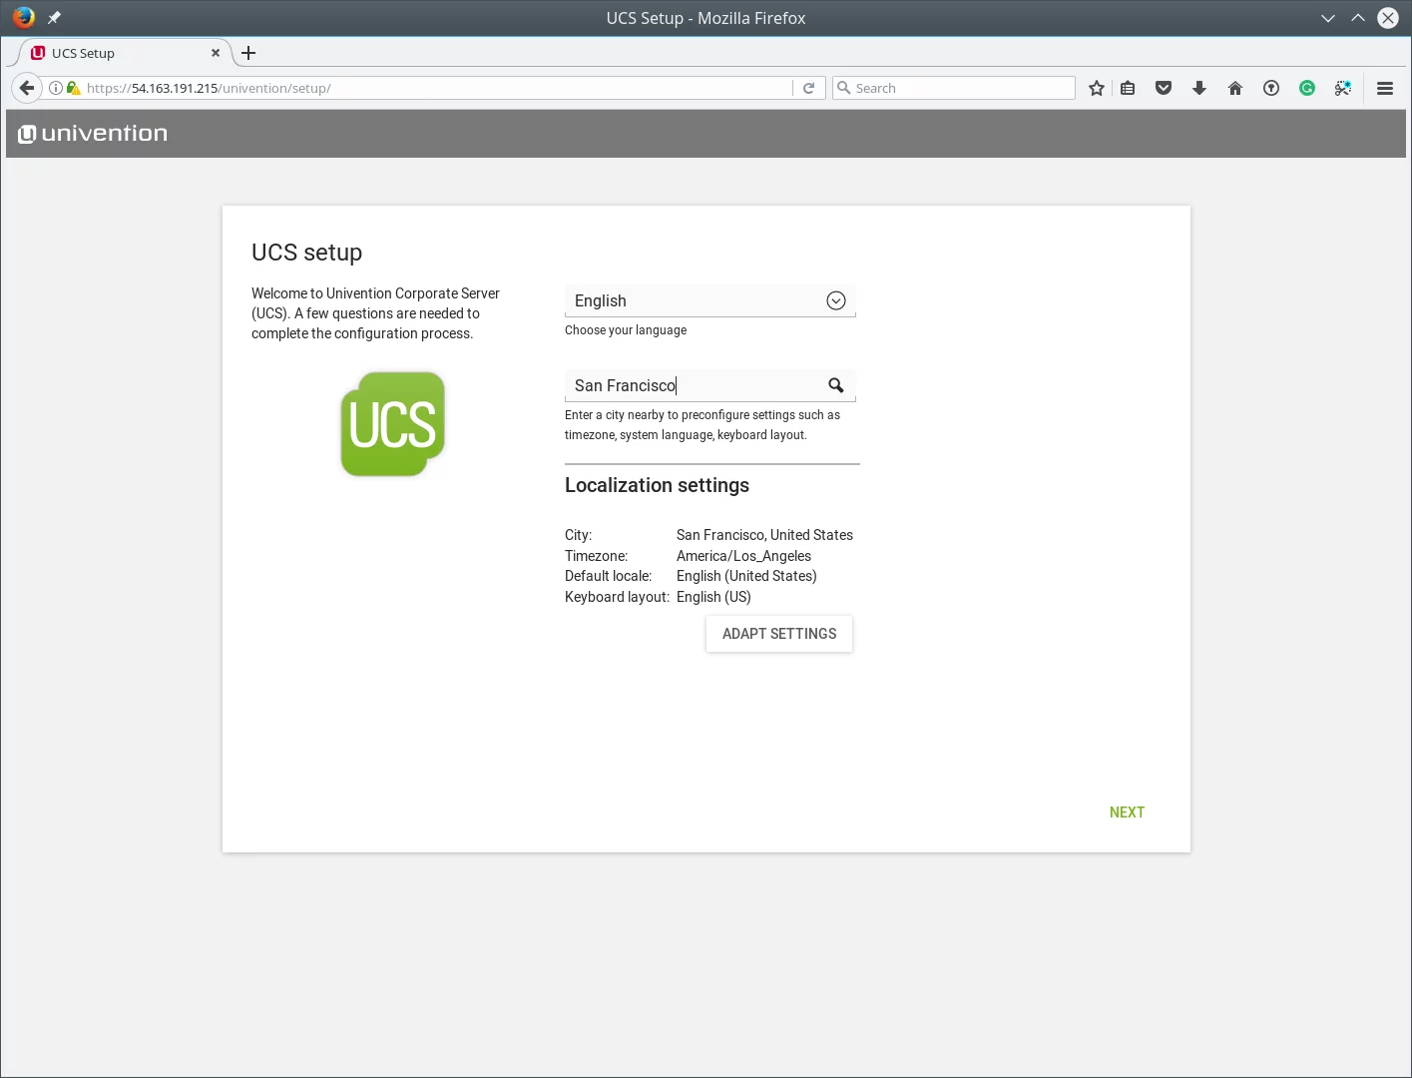This screenshot has width=1412, height=1078.
Task: Click the search magnifier in Firefox search box
Action: click(x=844, y=88)
